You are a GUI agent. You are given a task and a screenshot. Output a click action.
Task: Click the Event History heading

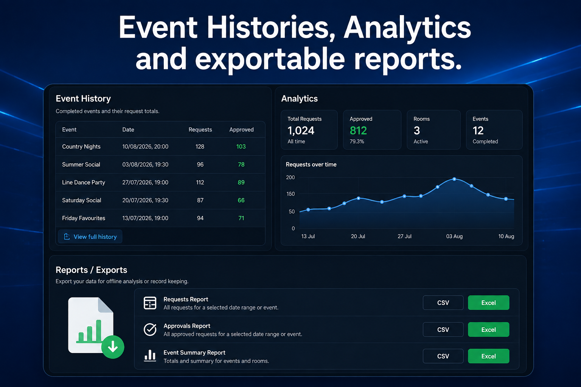pos(83,99)
